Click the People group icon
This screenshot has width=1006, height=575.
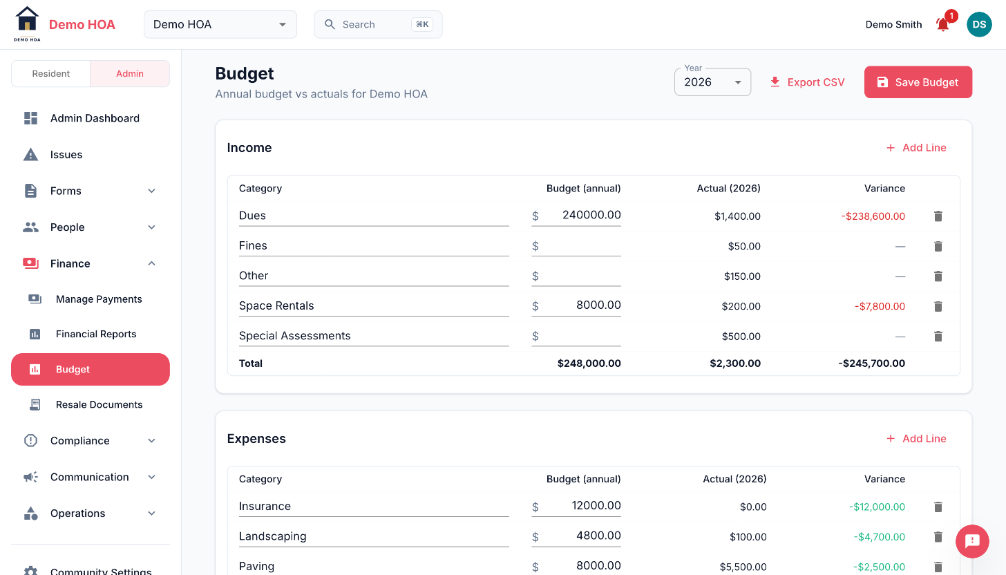pyautogui.click(x=31, y=227)
